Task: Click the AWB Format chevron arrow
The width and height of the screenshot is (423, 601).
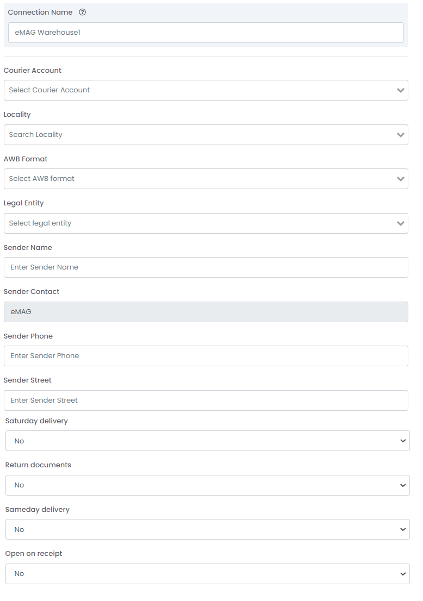Action: [401, 179]
